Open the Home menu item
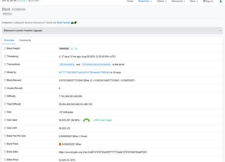 (130, 1)
